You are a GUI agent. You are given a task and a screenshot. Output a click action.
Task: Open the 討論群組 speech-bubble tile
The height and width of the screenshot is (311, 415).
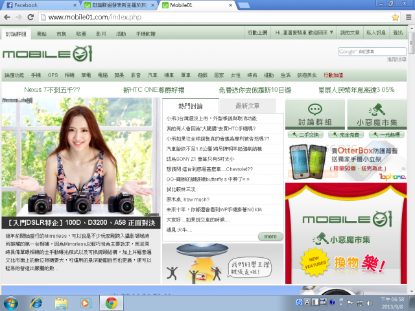coord(315,114)
